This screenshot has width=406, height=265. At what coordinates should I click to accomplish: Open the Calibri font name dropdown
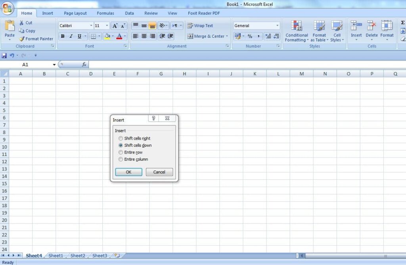tap(91, 26)
